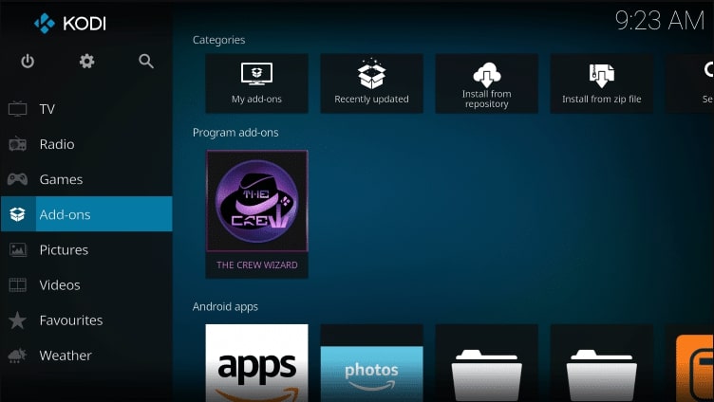Click the 9:23 AM clock
This screenshot has width=714, height=402.
(660, 21)
